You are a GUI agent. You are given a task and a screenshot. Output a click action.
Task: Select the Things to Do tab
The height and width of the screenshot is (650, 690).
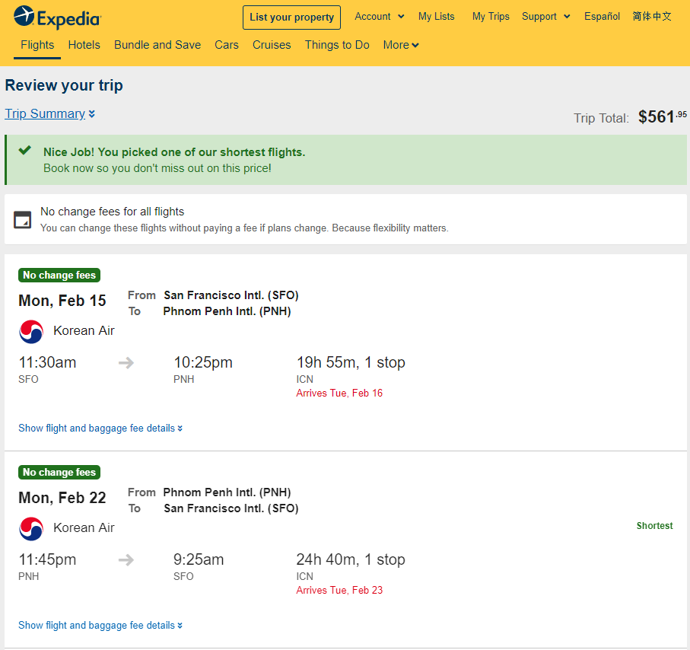pyautogui.click(x=337, y=45)
